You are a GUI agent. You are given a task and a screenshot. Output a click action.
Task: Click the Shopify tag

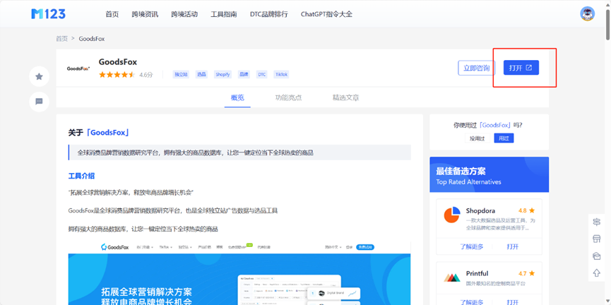pos(223,74)
